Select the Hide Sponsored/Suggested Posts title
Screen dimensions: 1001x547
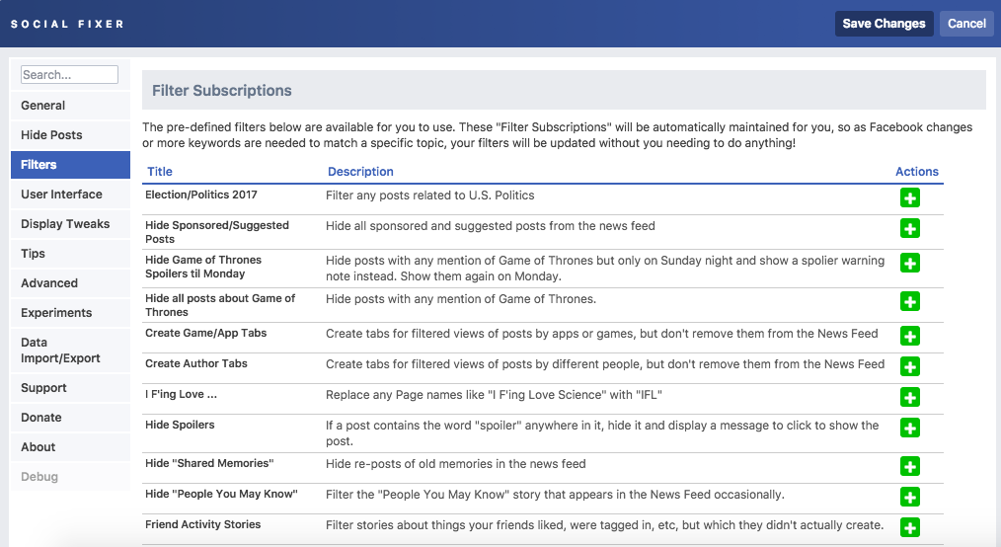[217, 232]
